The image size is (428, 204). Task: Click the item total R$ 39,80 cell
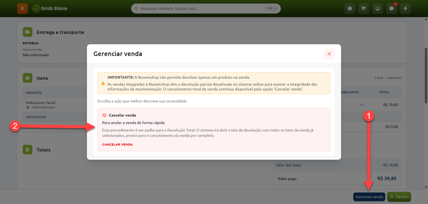click(x=391, y=105)
